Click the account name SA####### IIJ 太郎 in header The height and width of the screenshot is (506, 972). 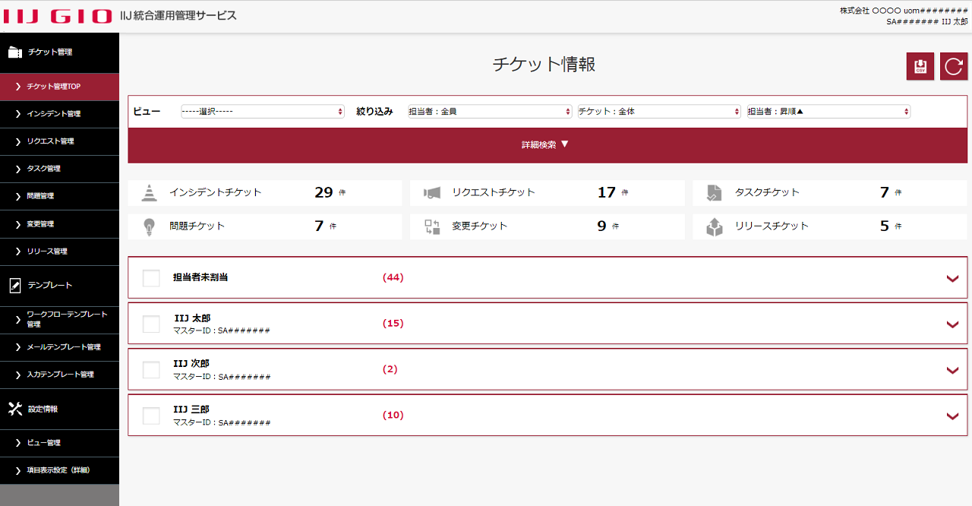927,22
